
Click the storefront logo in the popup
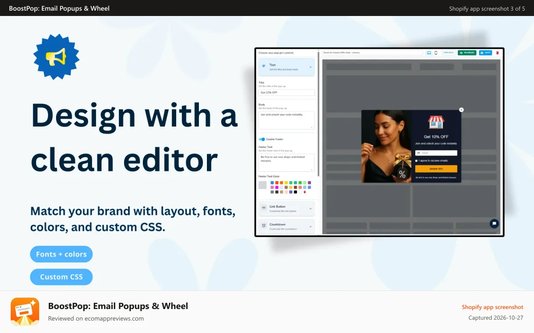pos(436,123)
